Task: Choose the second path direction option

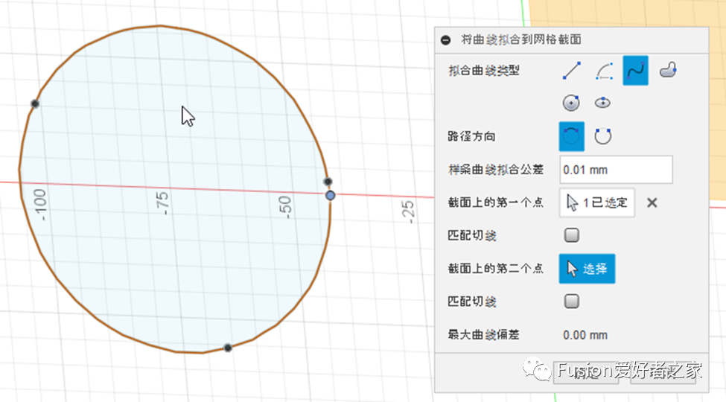Action: pyautogui.click(x=603, y=136)
